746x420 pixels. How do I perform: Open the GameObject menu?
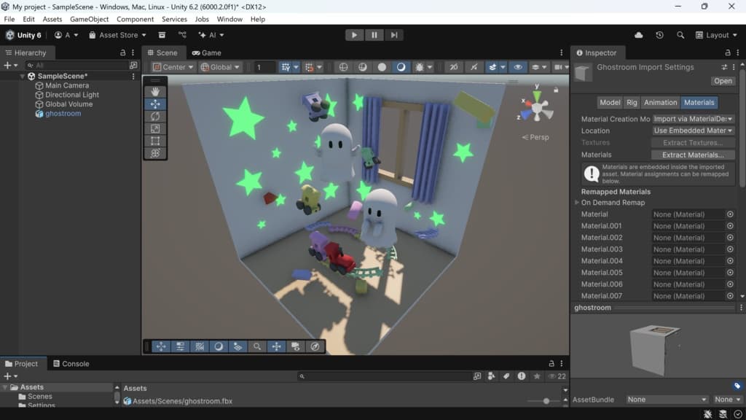pos(90,19)
